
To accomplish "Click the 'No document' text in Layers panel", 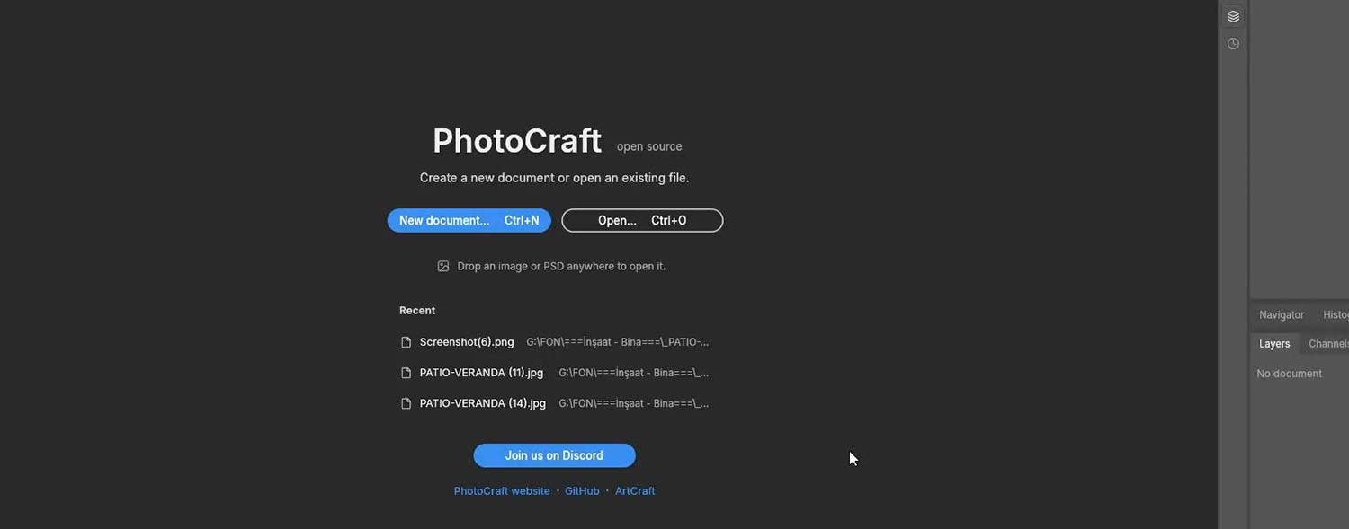I will click(1289, 374).
